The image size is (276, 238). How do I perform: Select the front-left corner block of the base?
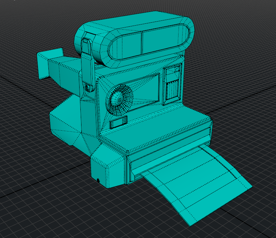tap(107, 167)
